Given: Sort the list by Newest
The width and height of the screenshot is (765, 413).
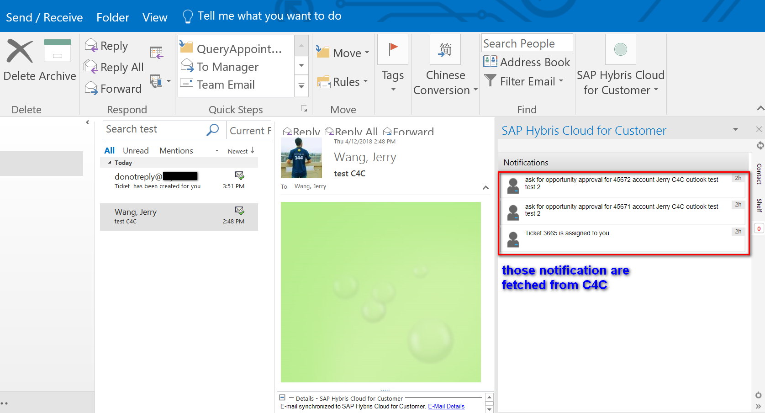Looking at the screenshot, I should coord(241,151).
